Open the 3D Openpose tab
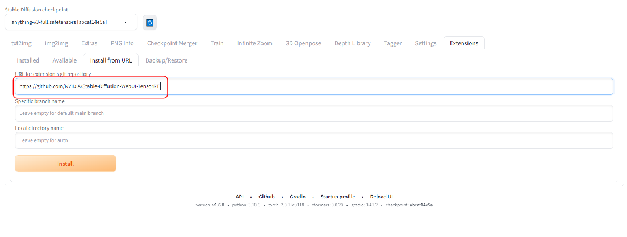This screenshot has width=627, height=237. [x=304, y=43]
